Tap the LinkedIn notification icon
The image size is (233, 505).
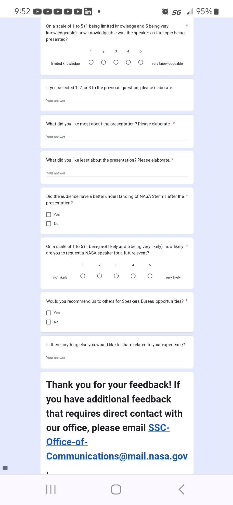click(x=88, y=11)
